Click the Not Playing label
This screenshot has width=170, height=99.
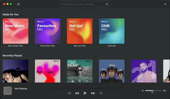[21, 88]
